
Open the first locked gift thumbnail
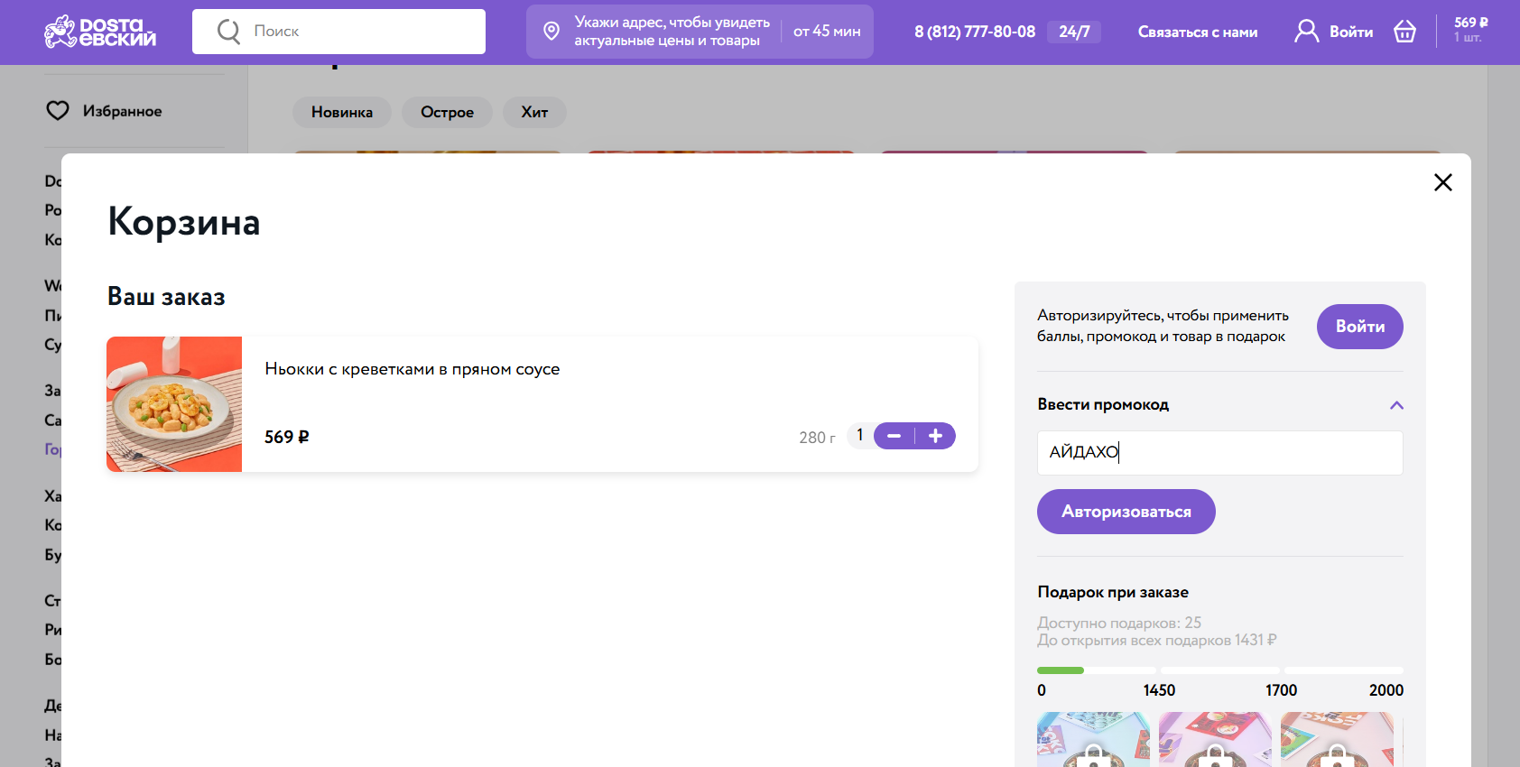tap(1093, 739)
